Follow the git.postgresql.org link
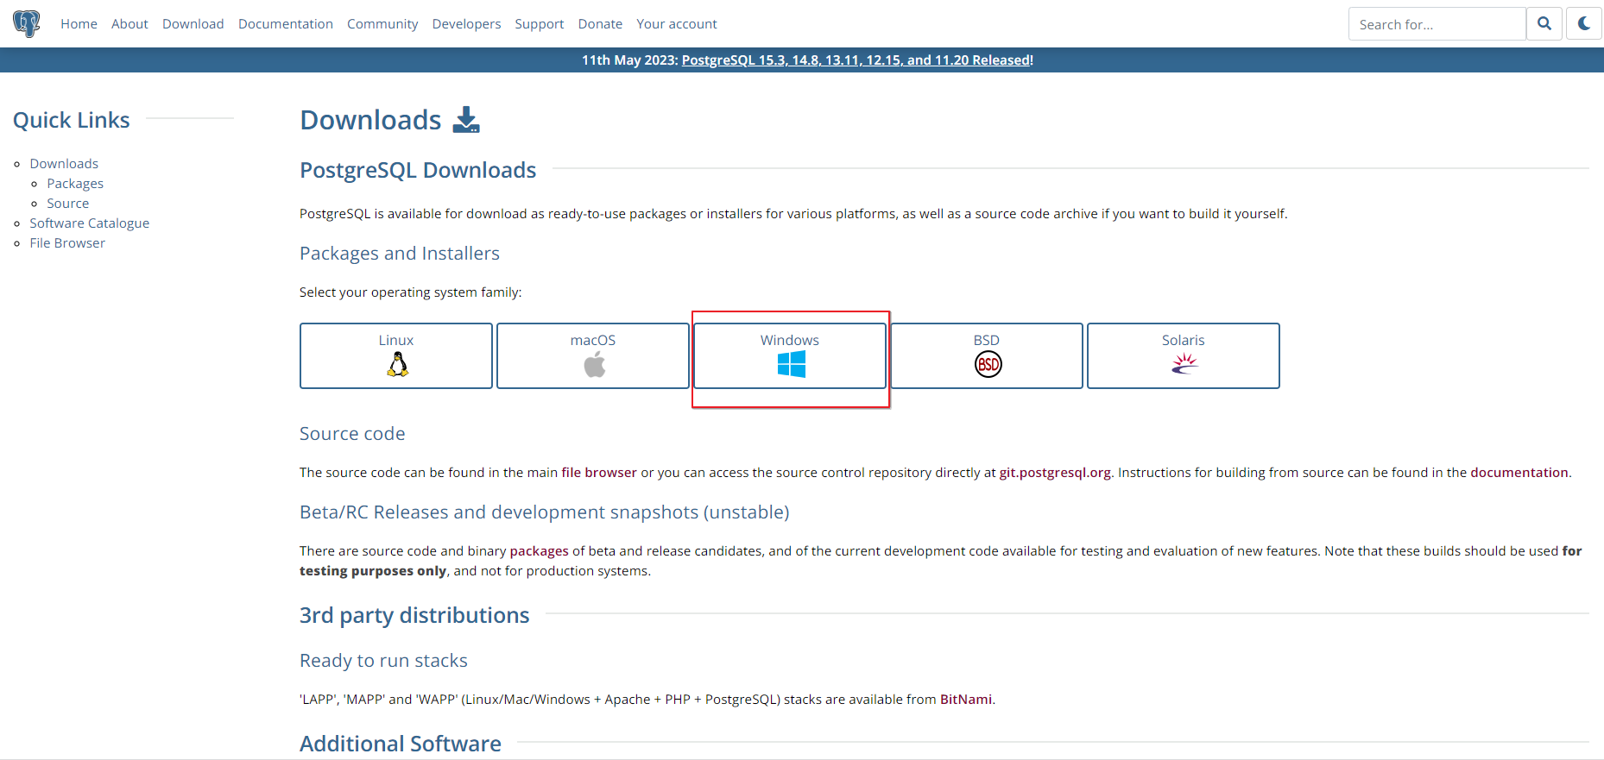Screen dimensions: 1604x760 [1055, 473]
